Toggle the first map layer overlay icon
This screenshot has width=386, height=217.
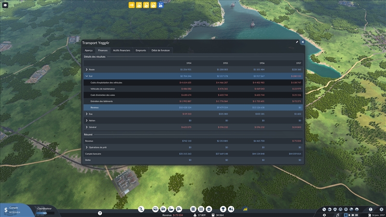coord(324,209)
